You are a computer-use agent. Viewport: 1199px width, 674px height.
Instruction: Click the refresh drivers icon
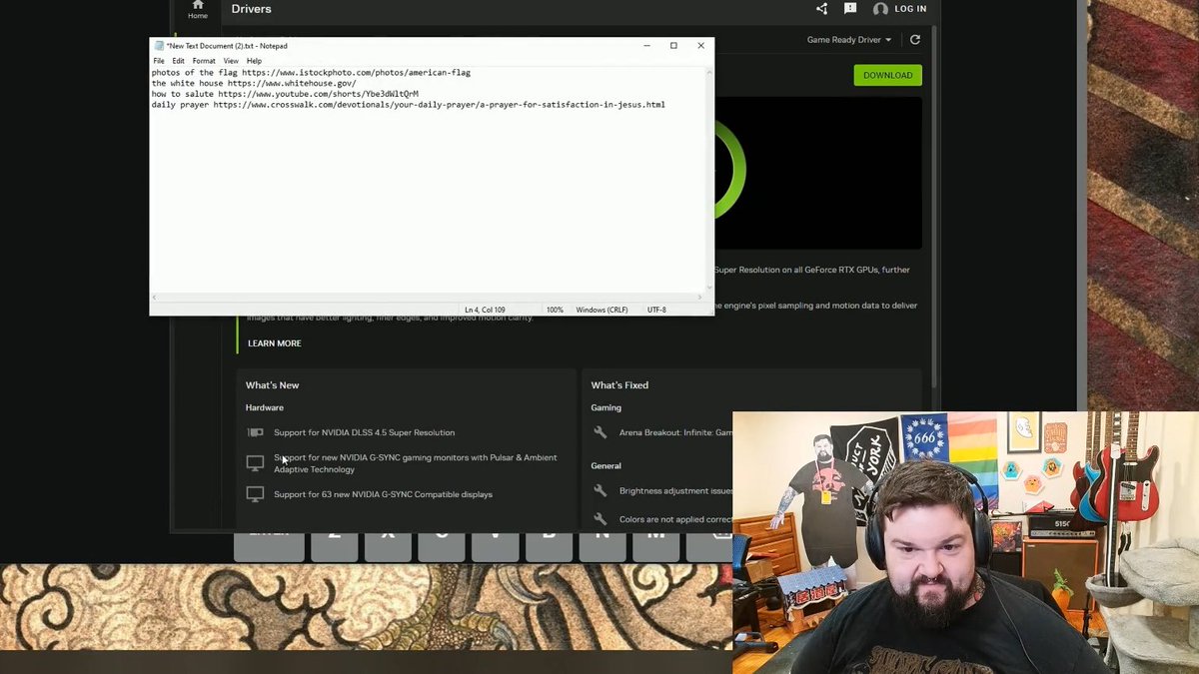point(914,40)
